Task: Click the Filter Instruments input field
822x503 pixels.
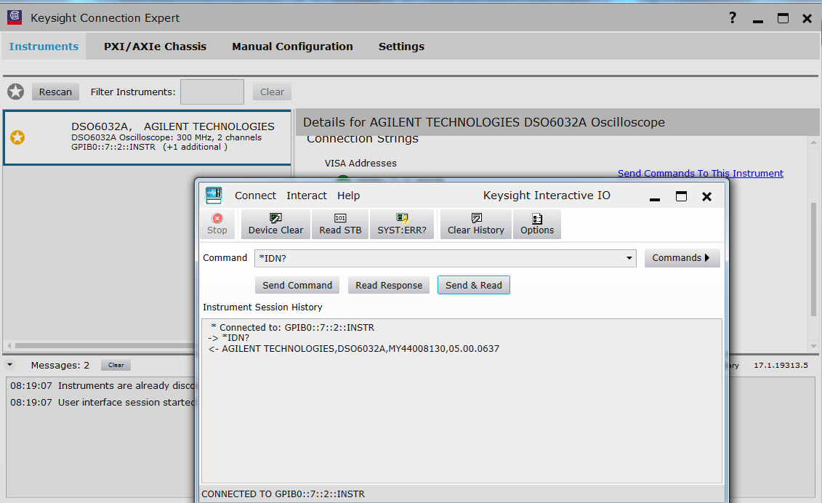Action: 212,92
